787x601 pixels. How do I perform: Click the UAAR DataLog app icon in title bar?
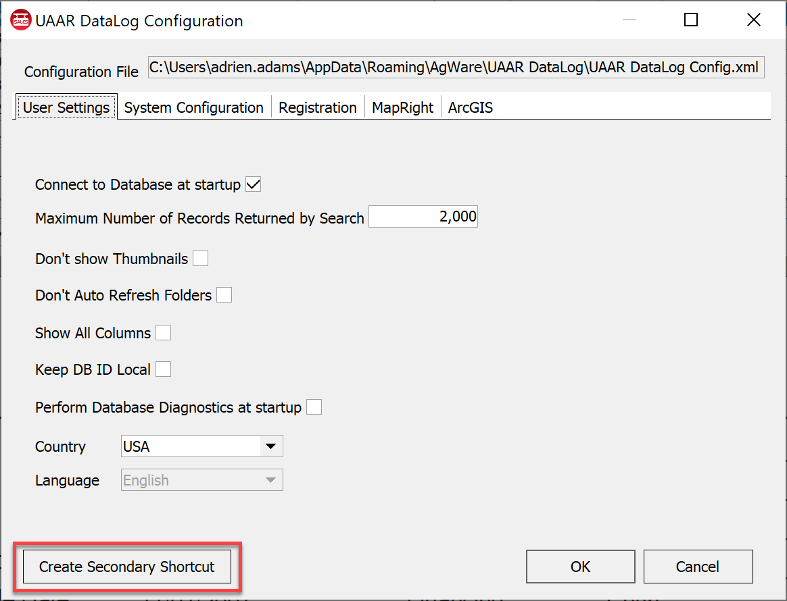pos(20,20)
